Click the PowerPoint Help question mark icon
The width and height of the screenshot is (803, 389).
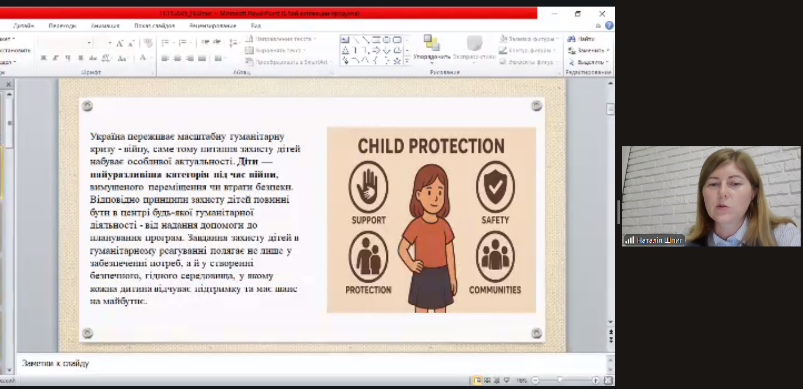[x=609, y=26]
